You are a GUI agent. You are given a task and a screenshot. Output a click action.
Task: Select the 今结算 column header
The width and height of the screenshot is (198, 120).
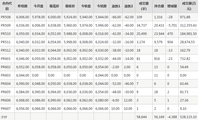(x=102, y=6)
